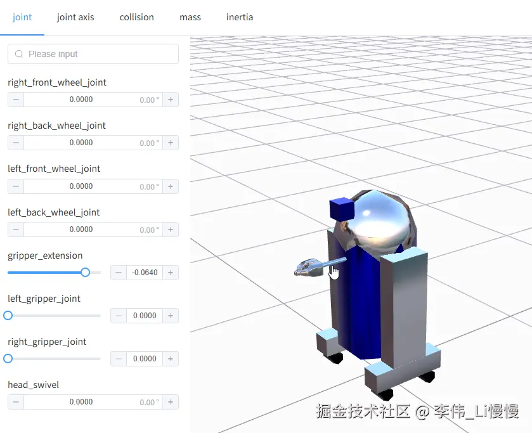Click the head_swivel label
Viewport: 532px width, 433px height.
33,385
